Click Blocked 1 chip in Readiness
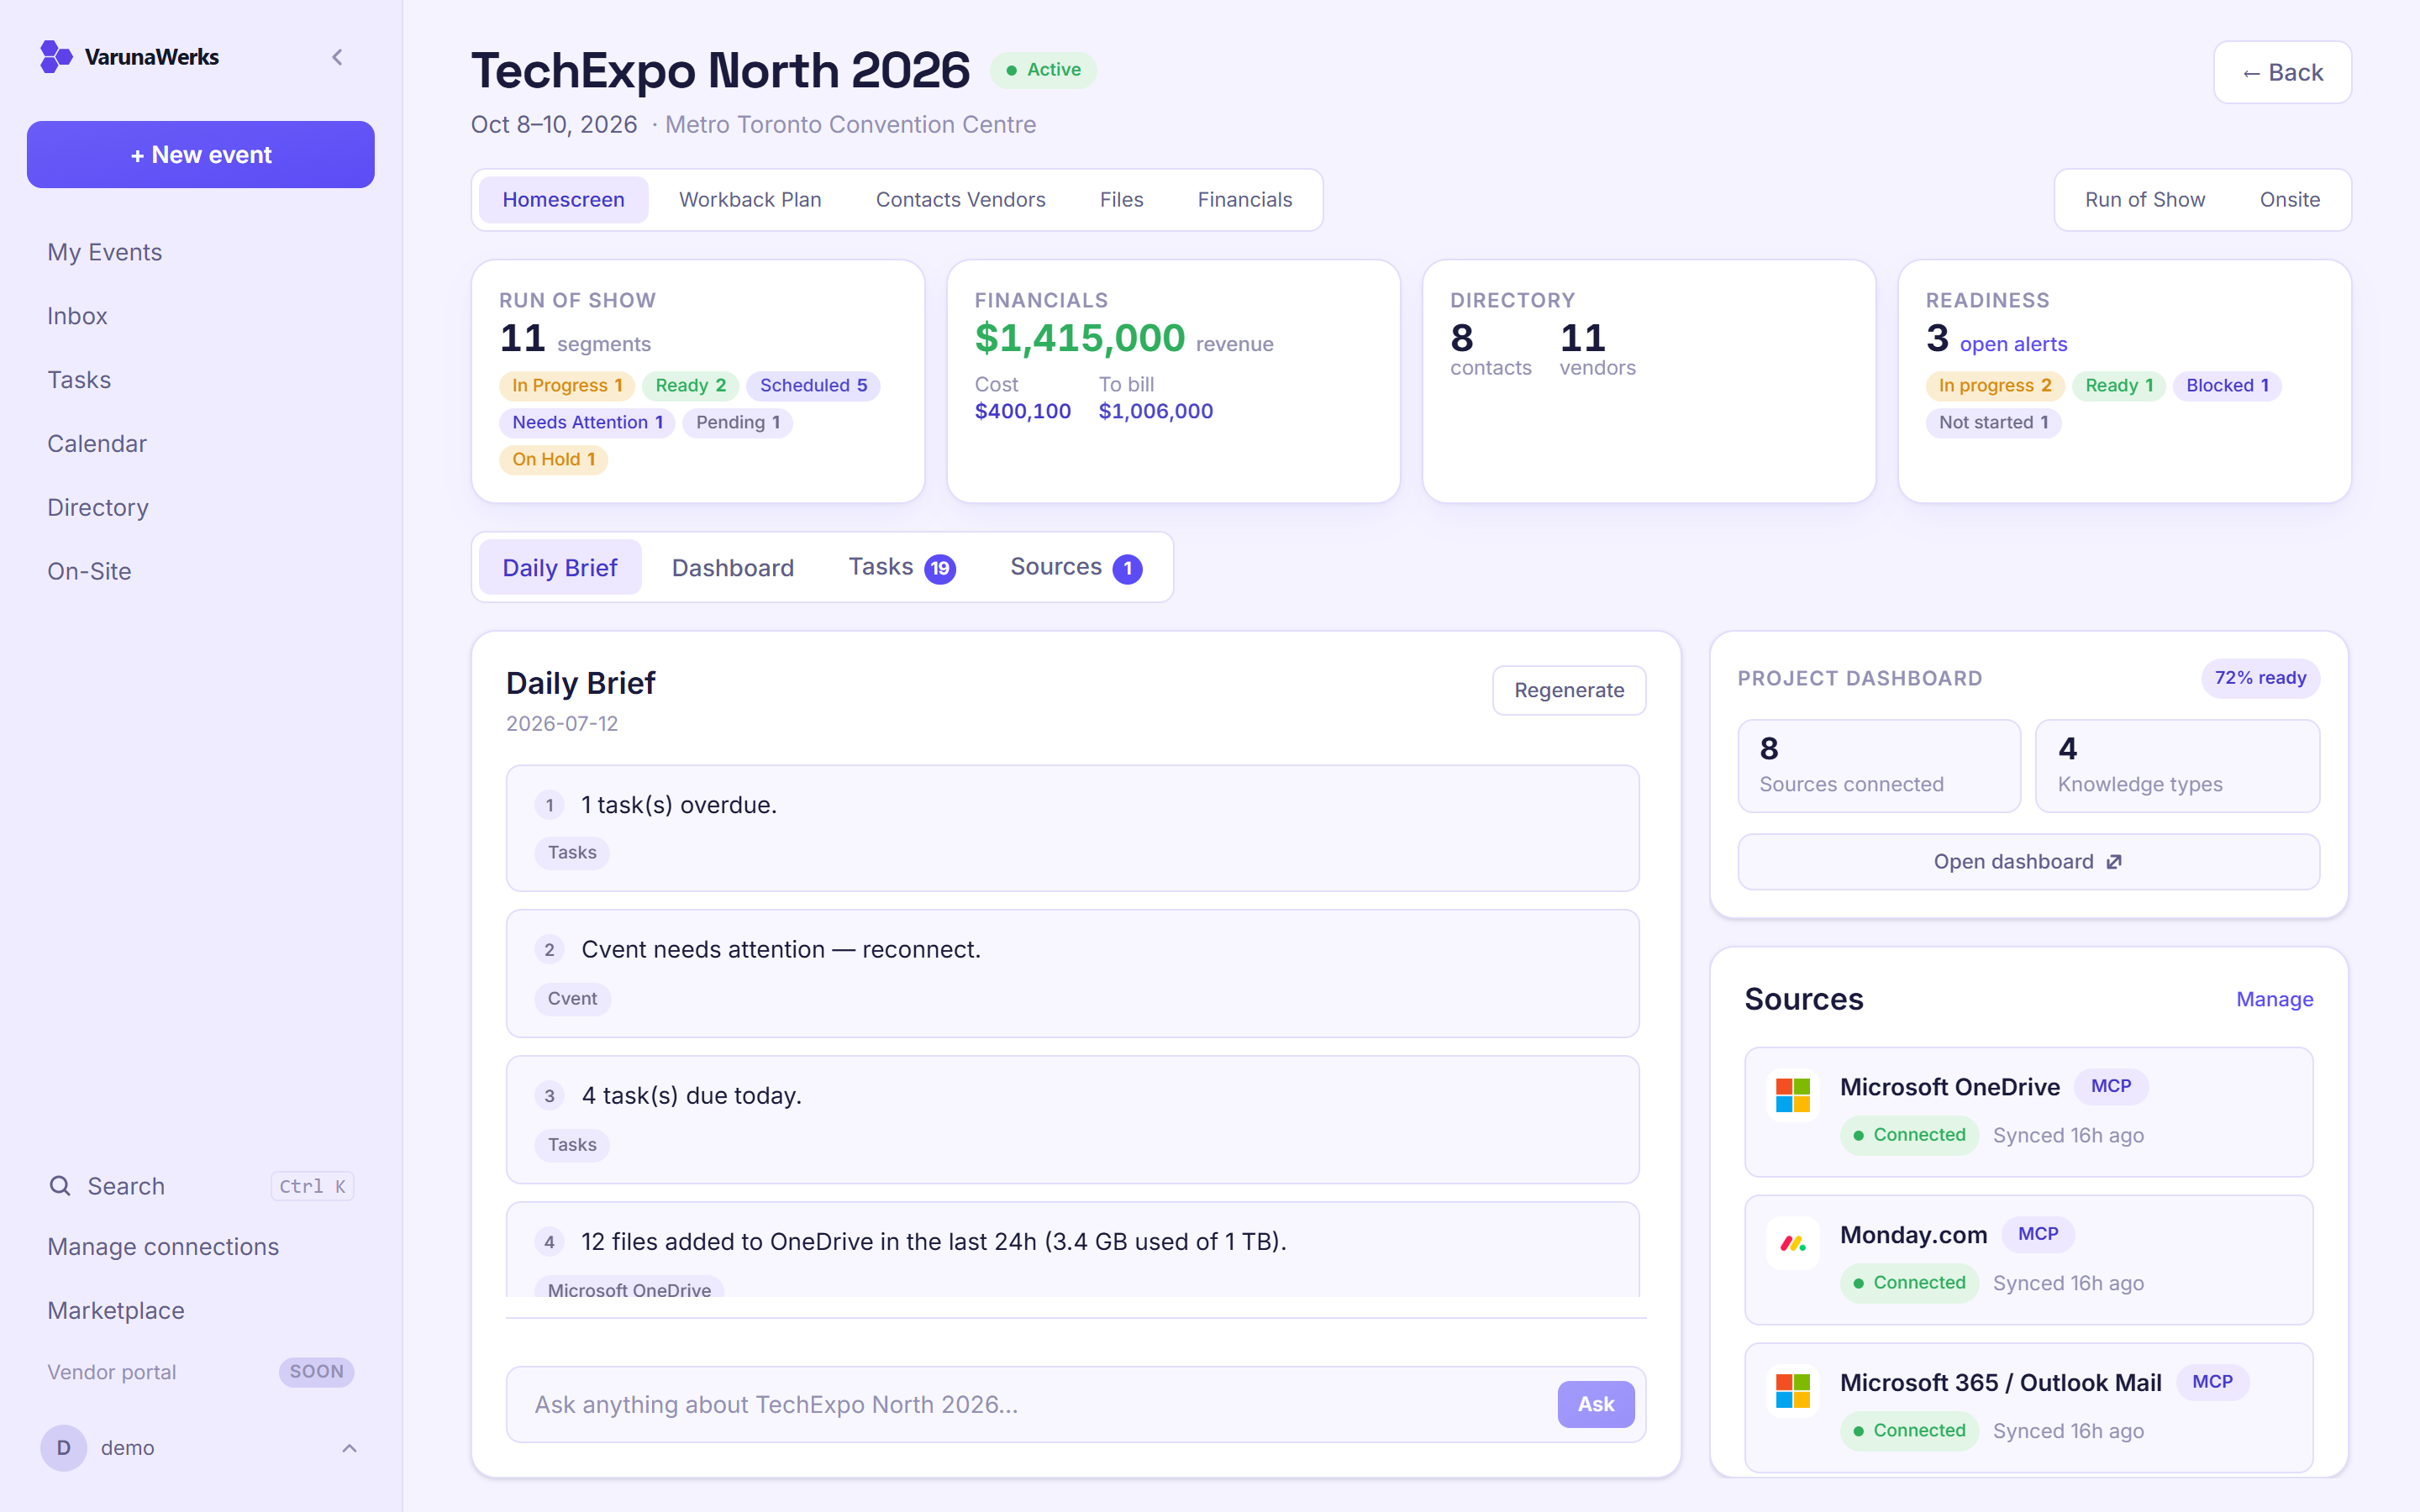Viewport: 2420px width, 1512px height. click(x=2227, y=386)
